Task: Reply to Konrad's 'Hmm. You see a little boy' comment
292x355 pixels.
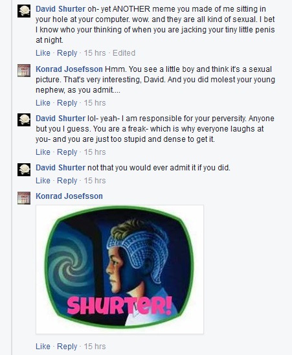Action: click(67, 103)
